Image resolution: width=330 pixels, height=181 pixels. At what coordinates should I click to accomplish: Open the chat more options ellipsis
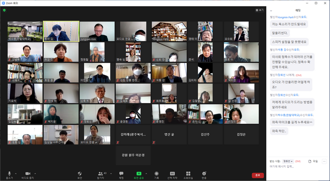[324, 161]
